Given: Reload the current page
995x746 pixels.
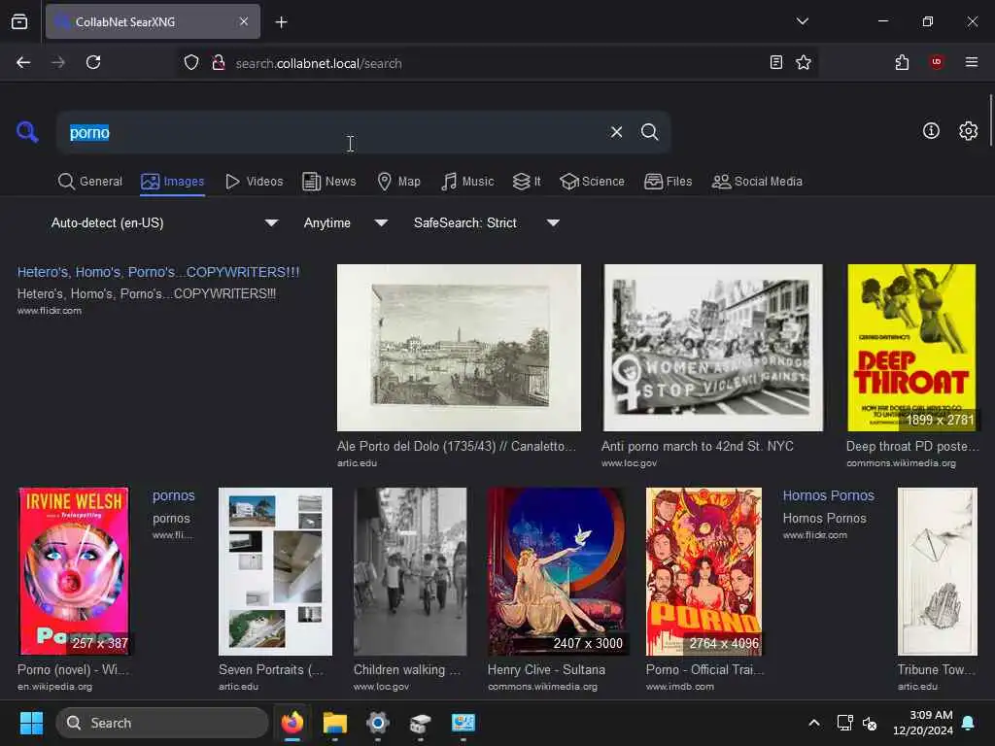Looking at the screenshot, I should click(x=93, y=62).
